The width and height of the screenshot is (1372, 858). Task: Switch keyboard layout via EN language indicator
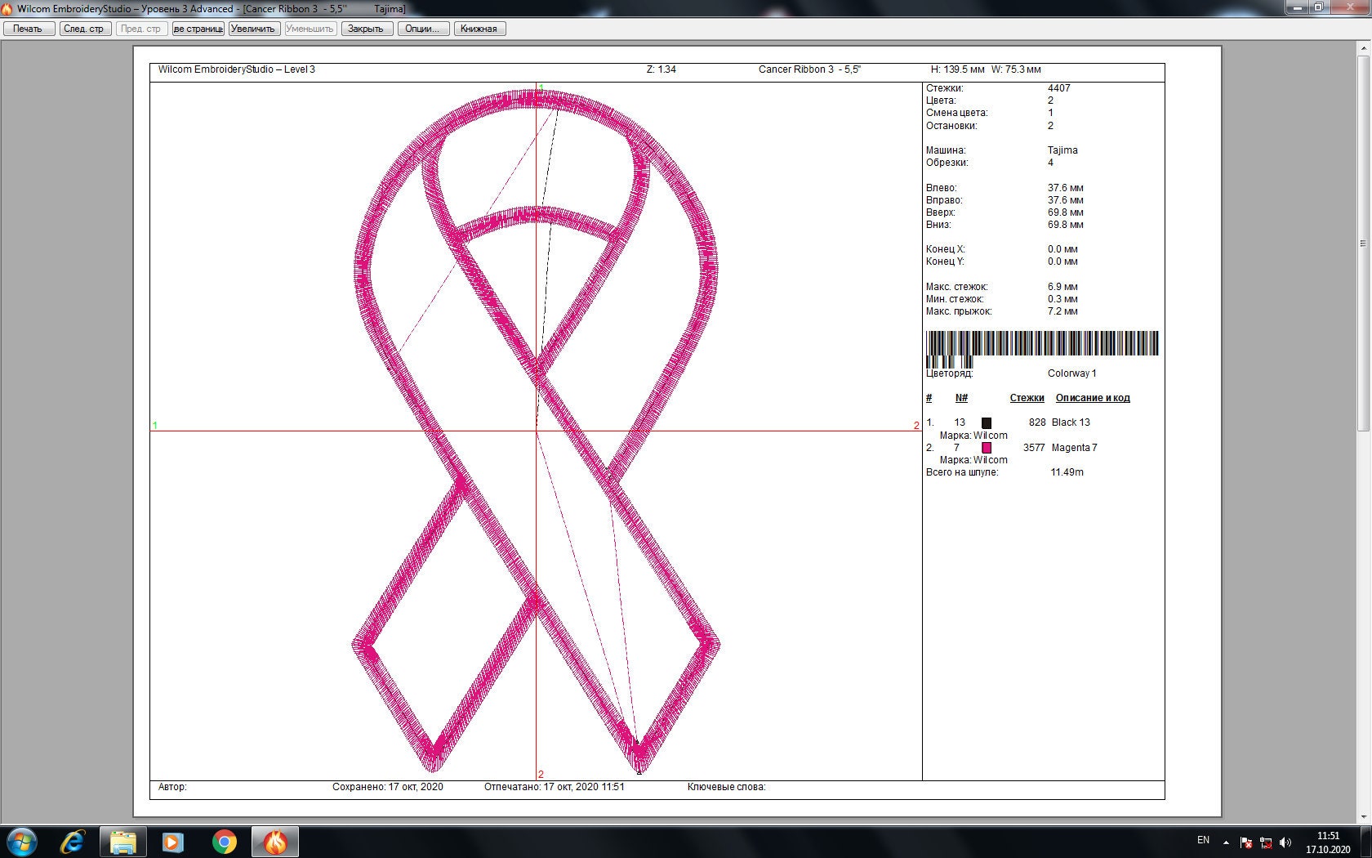point(1202,841)
